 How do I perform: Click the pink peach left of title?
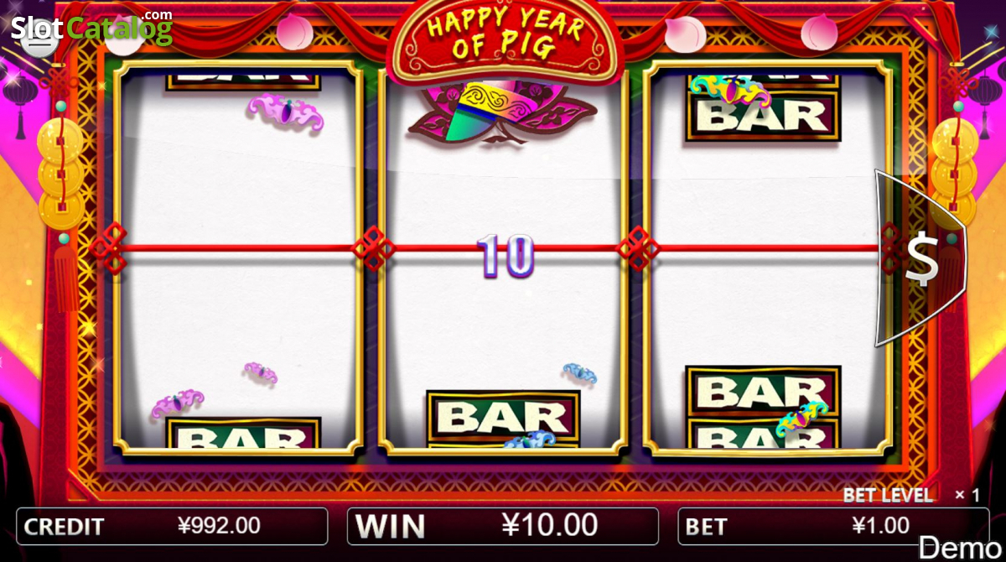pos(295,32)
